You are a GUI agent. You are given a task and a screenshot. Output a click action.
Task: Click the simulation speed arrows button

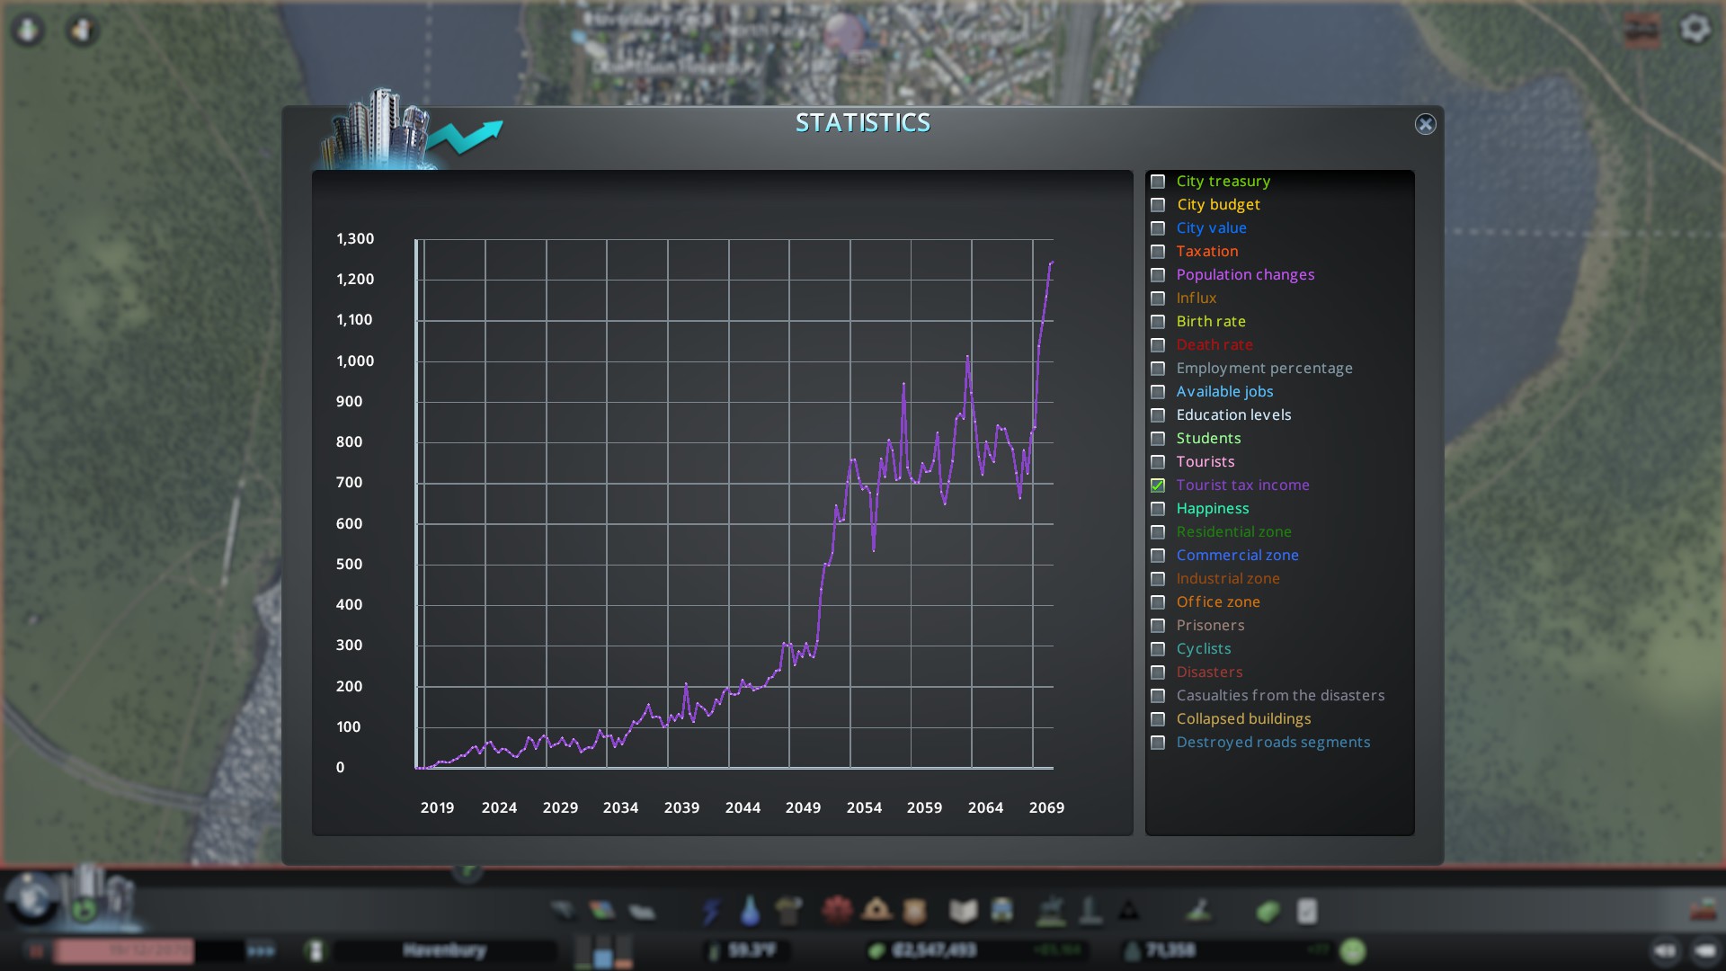tap(261, 950)
